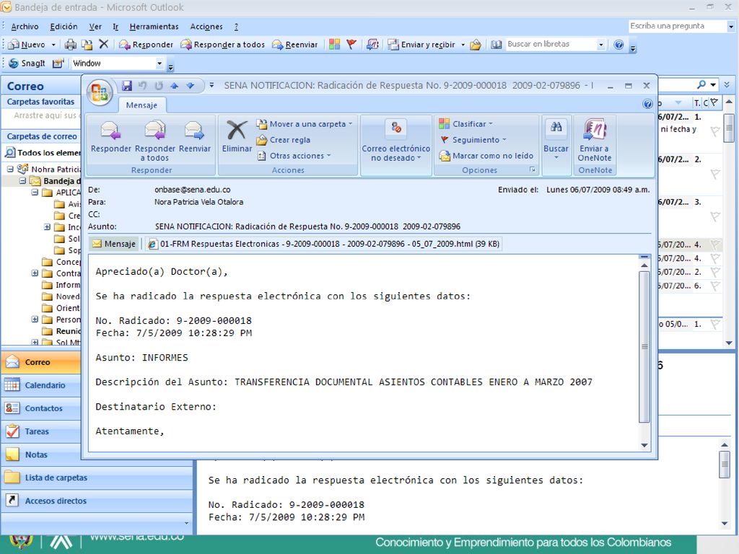Screen dimensions: 739x554
Task: Select the Mensaje ribbon tab
Action: pyautogui.click(x=141, y=105)
